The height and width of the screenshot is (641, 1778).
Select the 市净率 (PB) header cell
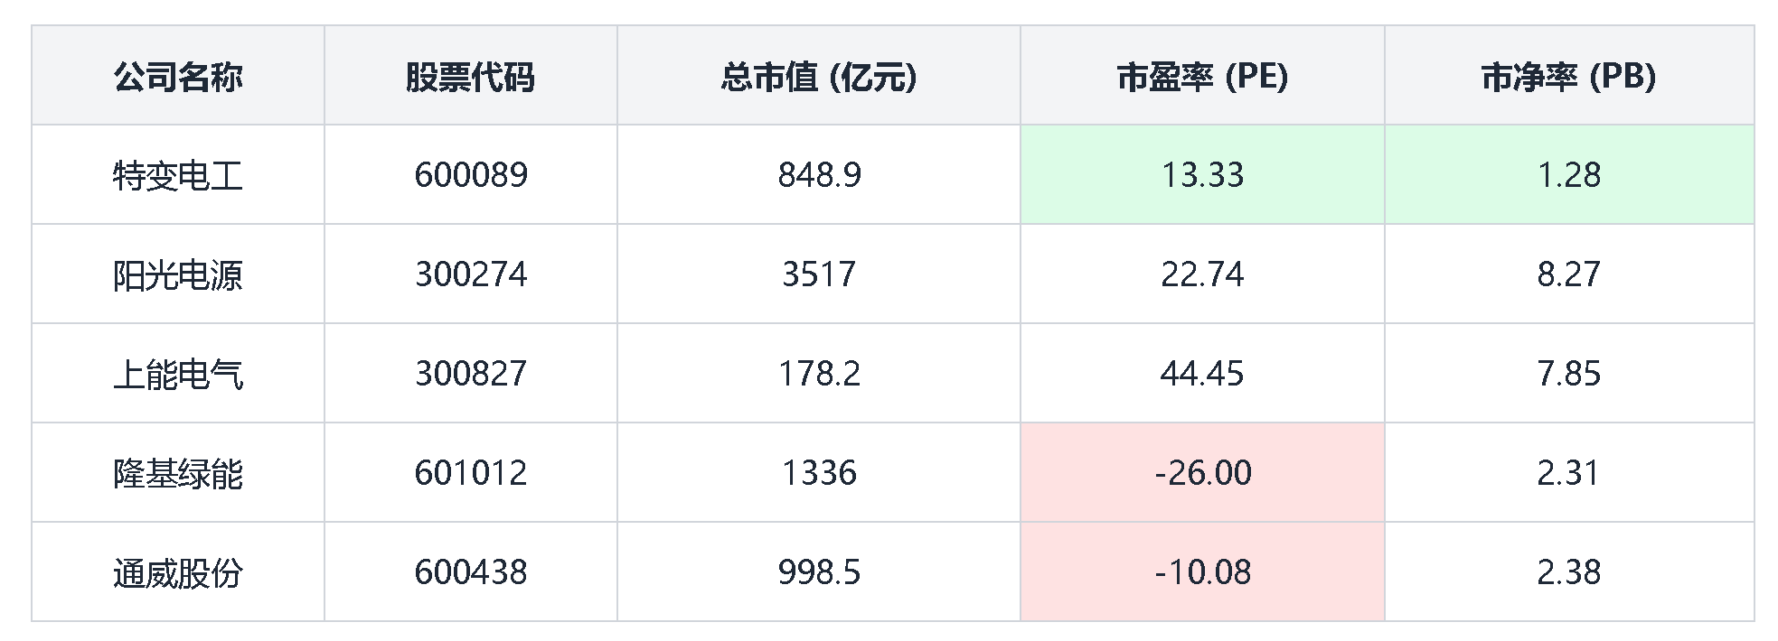coord(1568,77)
